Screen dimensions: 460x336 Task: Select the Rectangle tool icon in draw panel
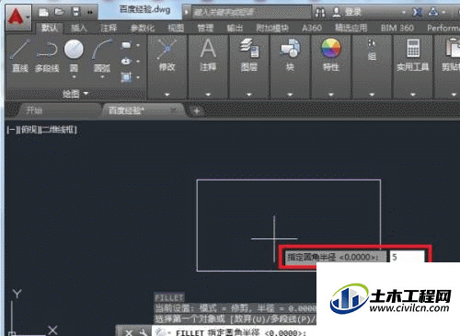126,45
